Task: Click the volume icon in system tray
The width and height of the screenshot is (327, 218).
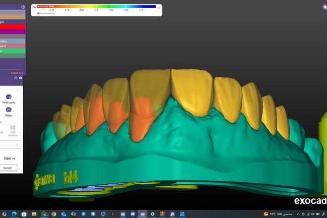Action: tap(313, 214)
